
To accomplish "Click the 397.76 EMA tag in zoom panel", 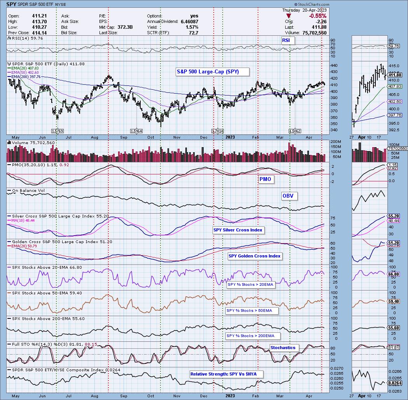I will (395, 115).
